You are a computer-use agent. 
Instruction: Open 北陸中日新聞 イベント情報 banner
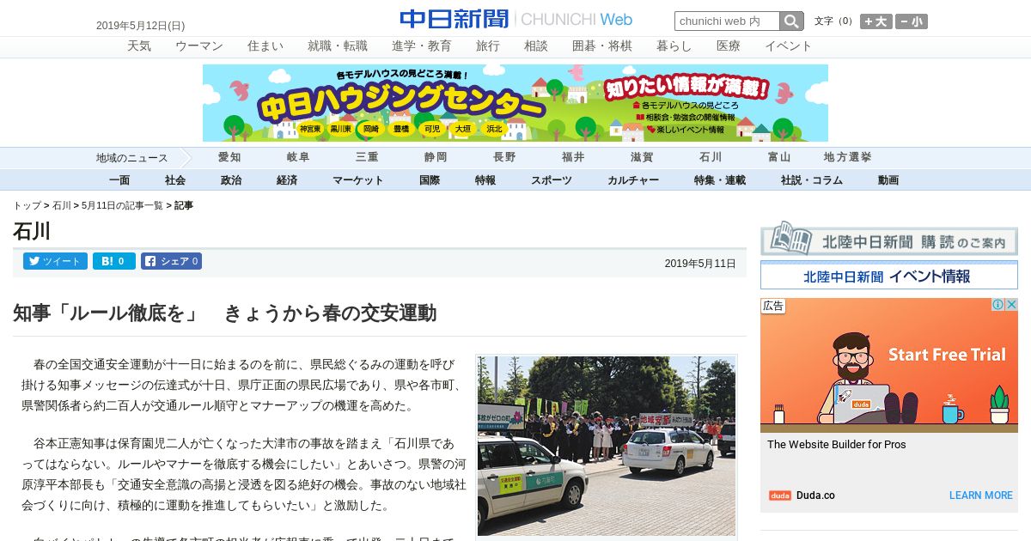[889, 276]
